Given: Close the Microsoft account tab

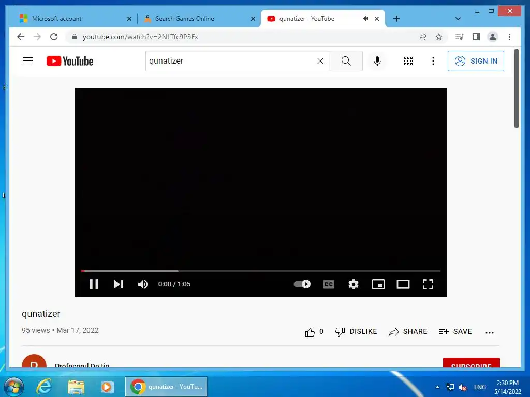Looking at the screenshot, I should pos(129,19).
